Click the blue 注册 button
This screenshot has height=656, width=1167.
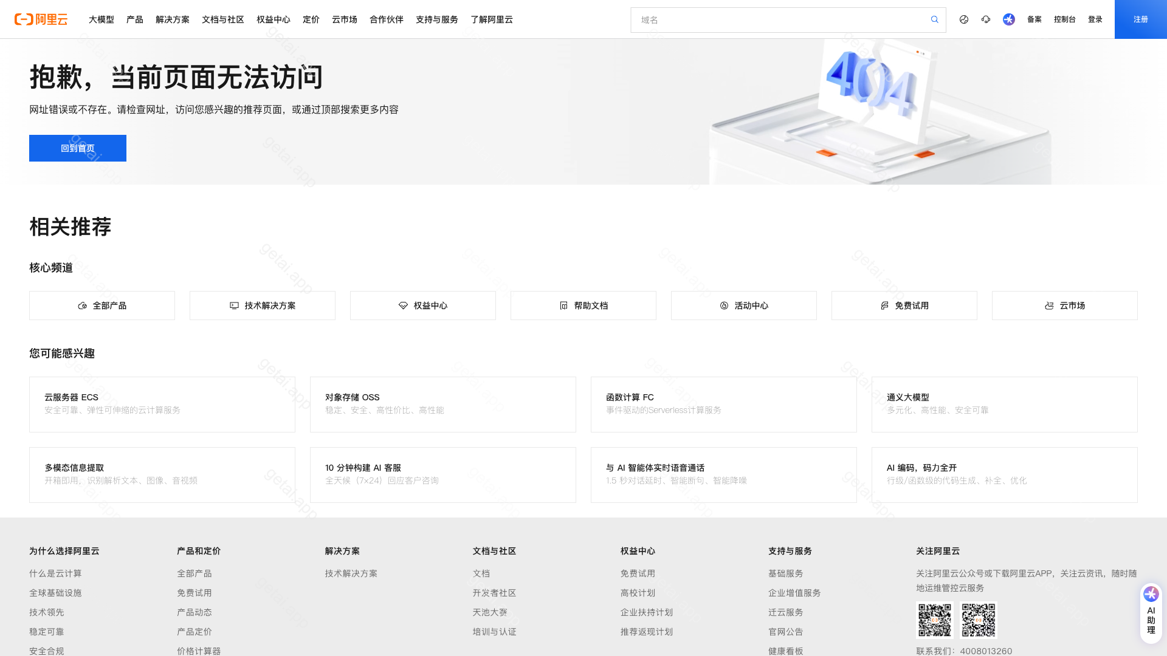(x=1141, y=19)
